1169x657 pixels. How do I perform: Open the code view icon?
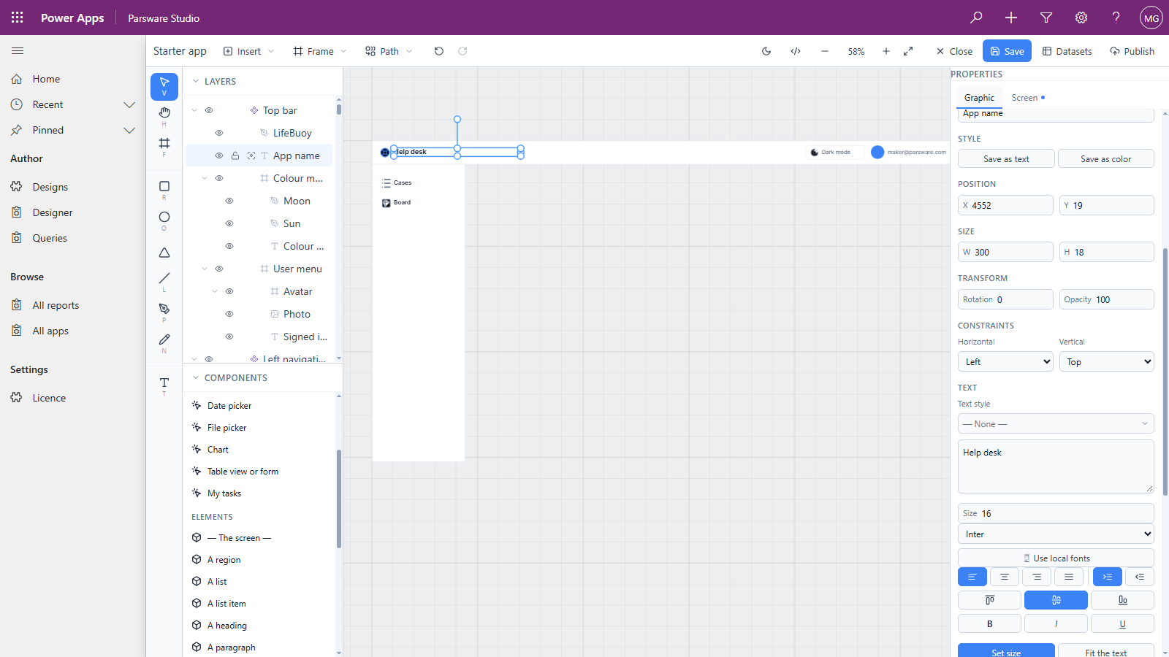pos(796,51)
